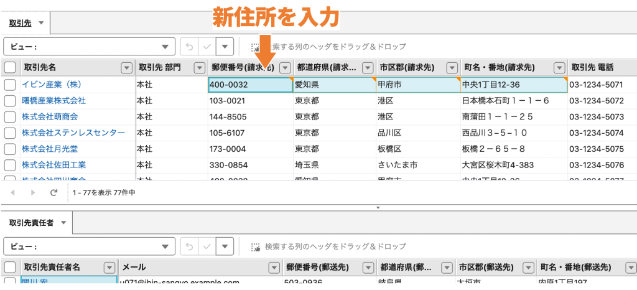Click previous page arrow in pagination bar

tap(12, 193)
